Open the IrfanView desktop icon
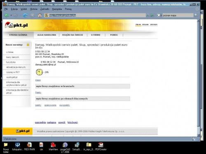Screen dimensions: 206x154 (53, 147)
